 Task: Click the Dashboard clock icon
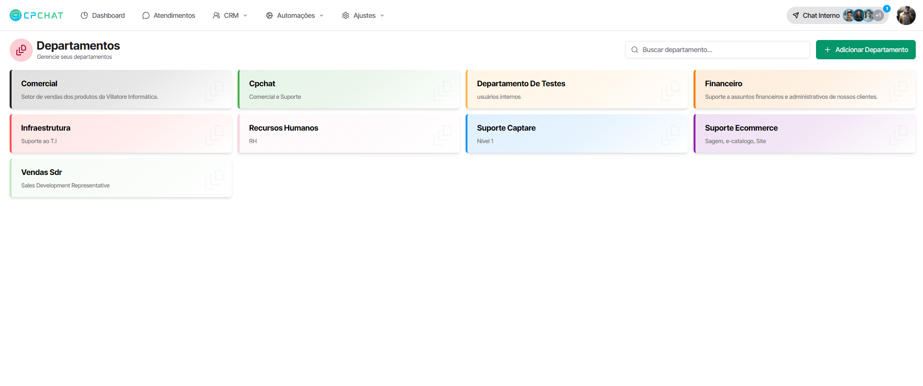84,15
